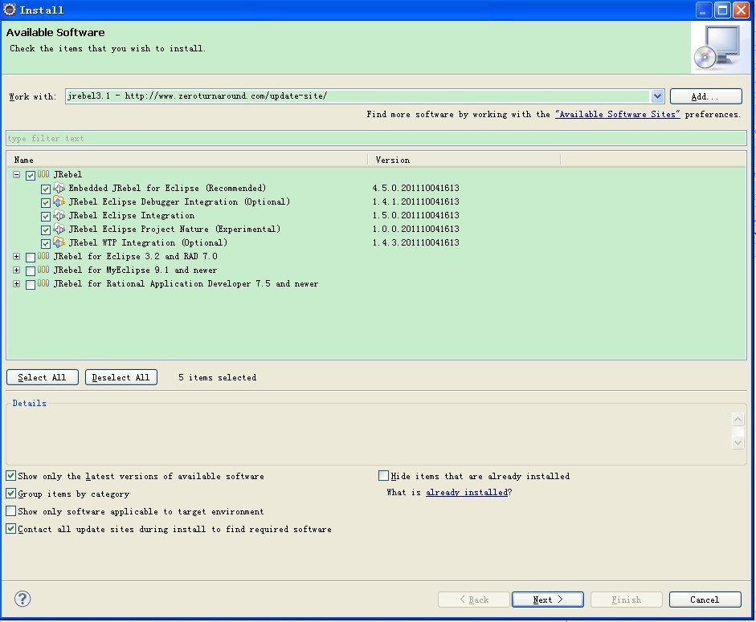Click the Add... button
The width and height of the screenshot is (756, 622).
point(706,96)
